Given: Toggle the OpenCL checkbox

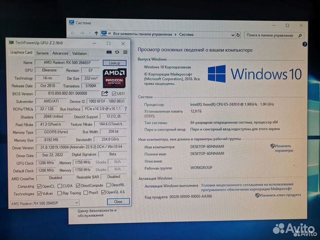Looking at the screenshot, I should [39, 186].
